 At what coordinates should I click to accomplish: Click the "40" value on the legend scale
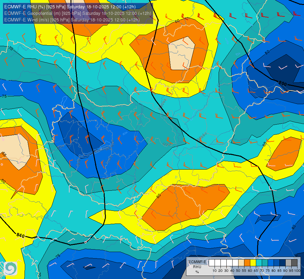pos(232,271)
